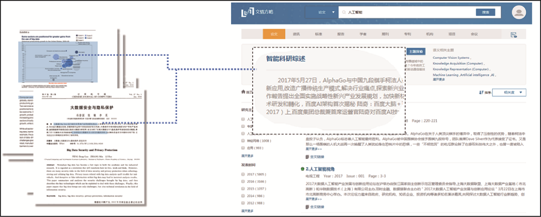Expand 展开更多 under research topic filters
Image resolution: width=541 pixels, height=217 pixels.
click(x=247, y=156)
